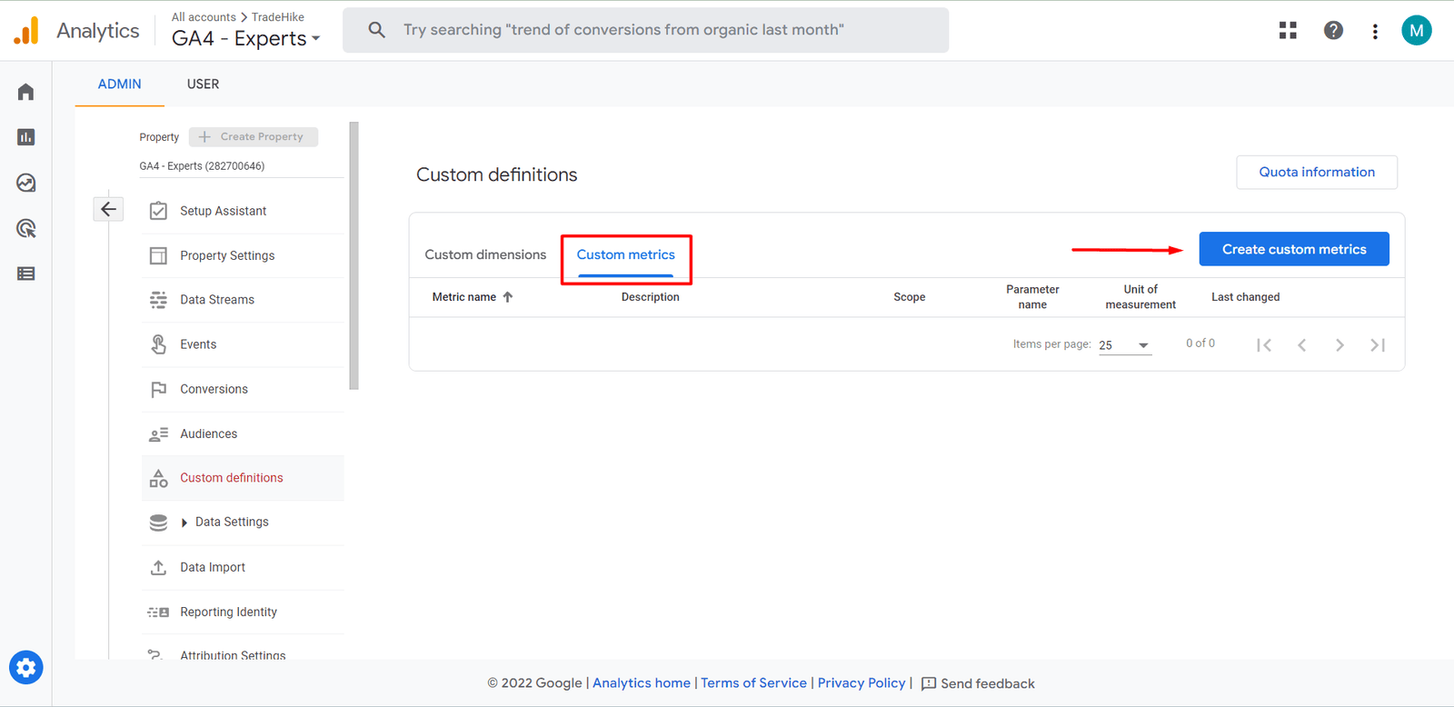
Task: Click the Reporting Identity icon
Action: 158,612
